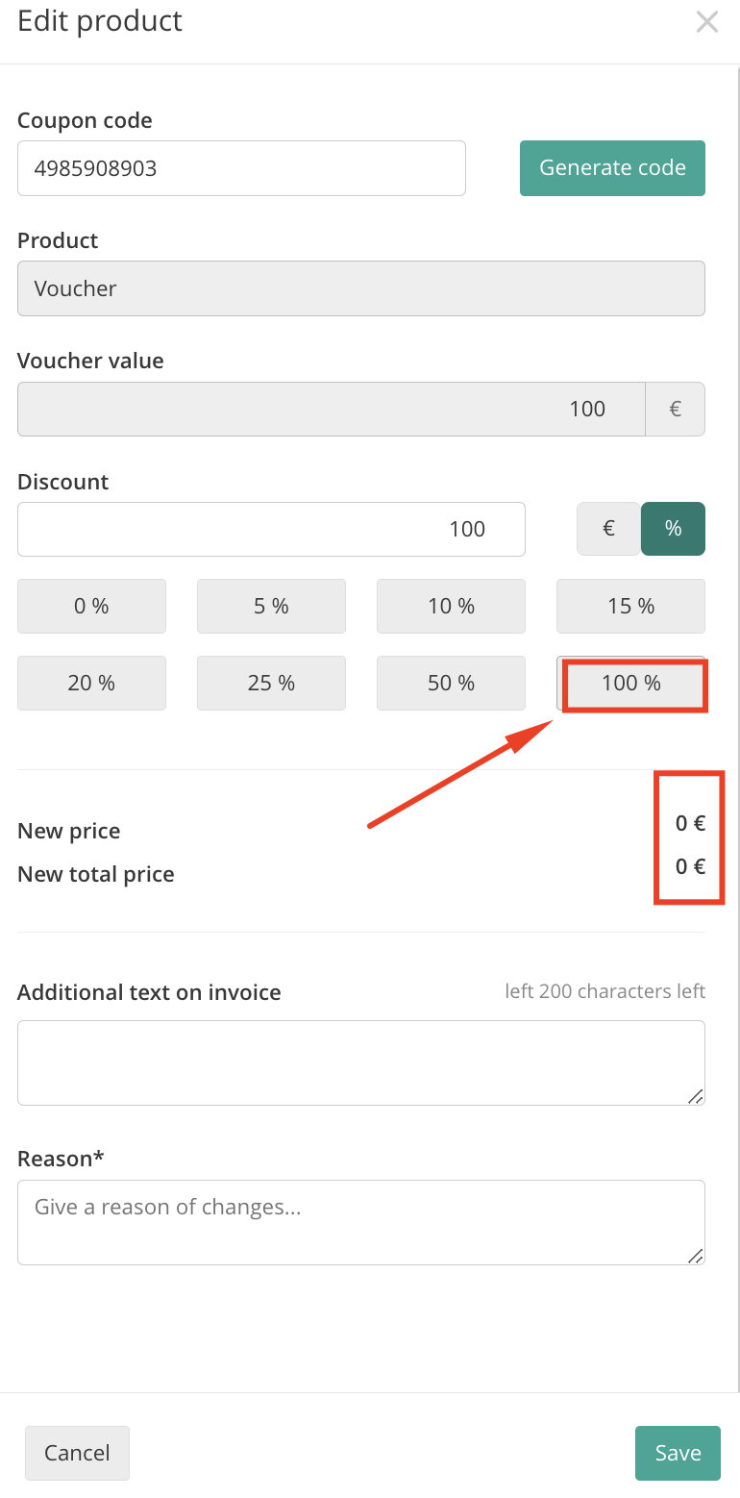This screenshot has width=740, height=1498.
Task: Switch discount type to percent
Action: click(x=673, y=529)
